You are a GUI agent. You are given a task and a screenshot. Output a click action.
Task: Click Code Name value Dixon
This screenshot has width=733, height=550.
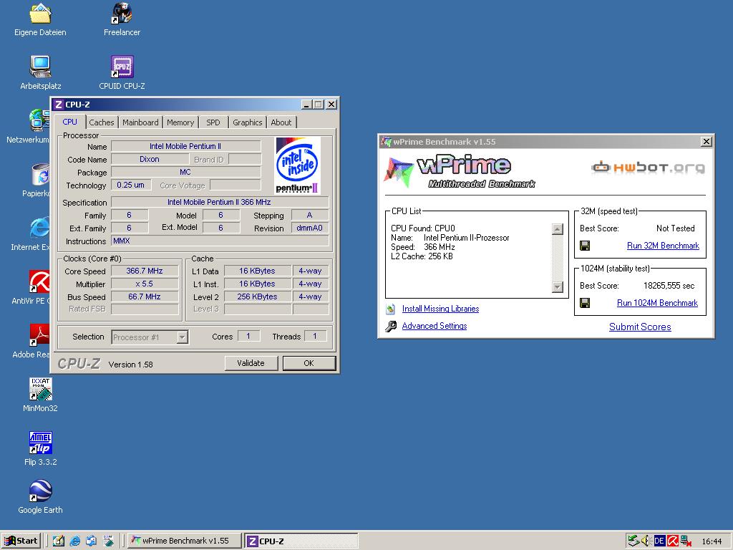150,159
